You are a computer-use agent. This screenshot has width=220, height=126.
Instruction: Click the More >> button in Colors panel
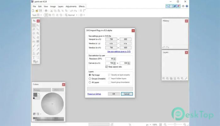[58, 90]
